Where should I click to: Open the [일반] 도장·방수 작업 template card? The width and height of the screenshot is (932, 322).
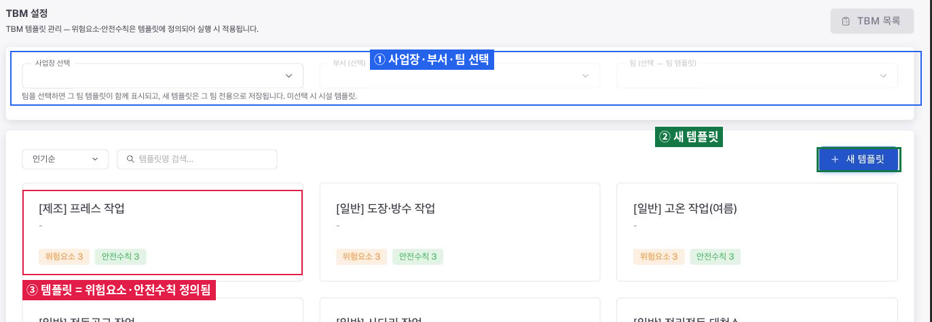tap(460, 233)
